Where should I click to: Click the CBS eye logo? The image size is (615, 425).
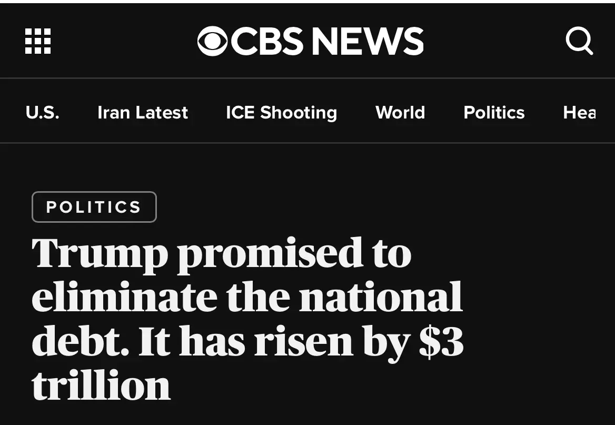pyautogui.click(x=213, y=41)
